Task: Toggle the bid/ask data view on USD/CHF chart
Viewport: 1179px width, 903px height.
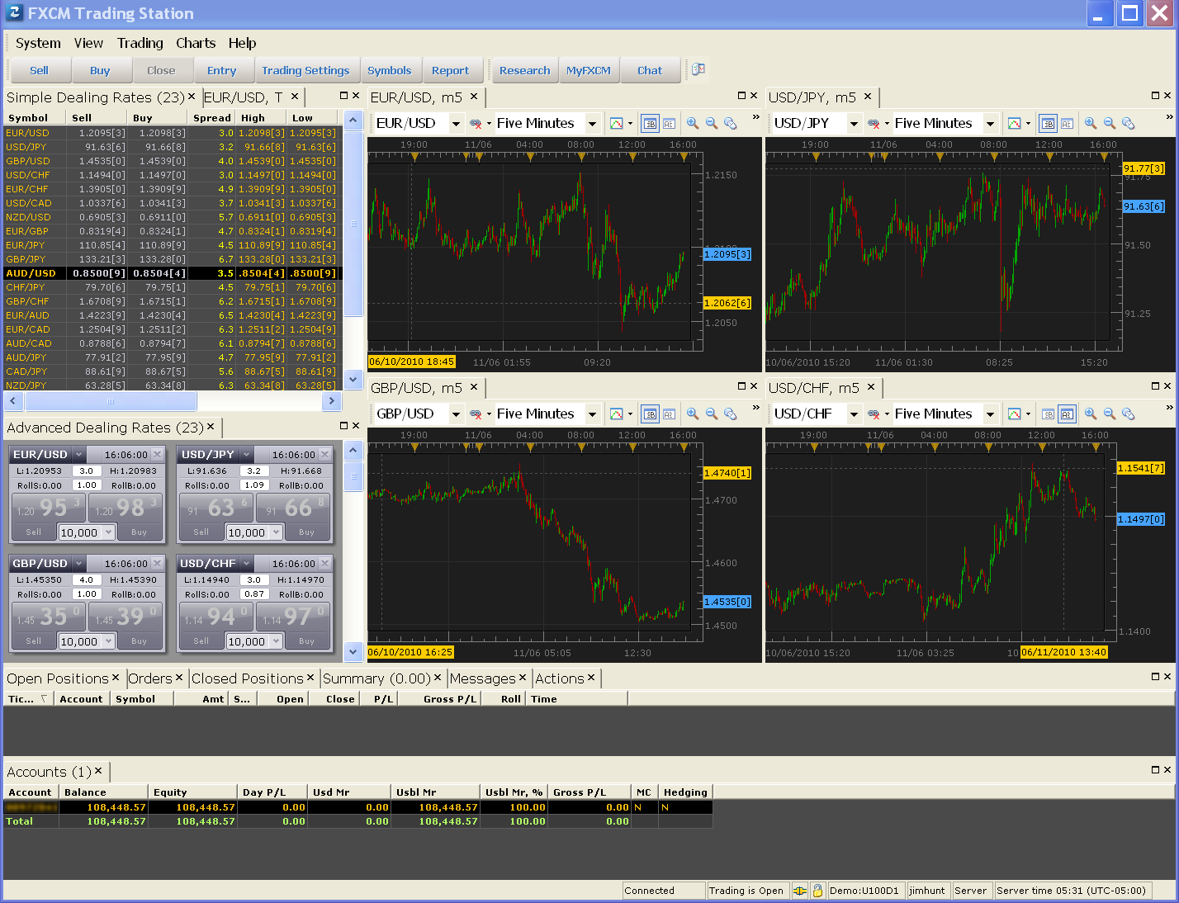Action: tap(1048, 414)
